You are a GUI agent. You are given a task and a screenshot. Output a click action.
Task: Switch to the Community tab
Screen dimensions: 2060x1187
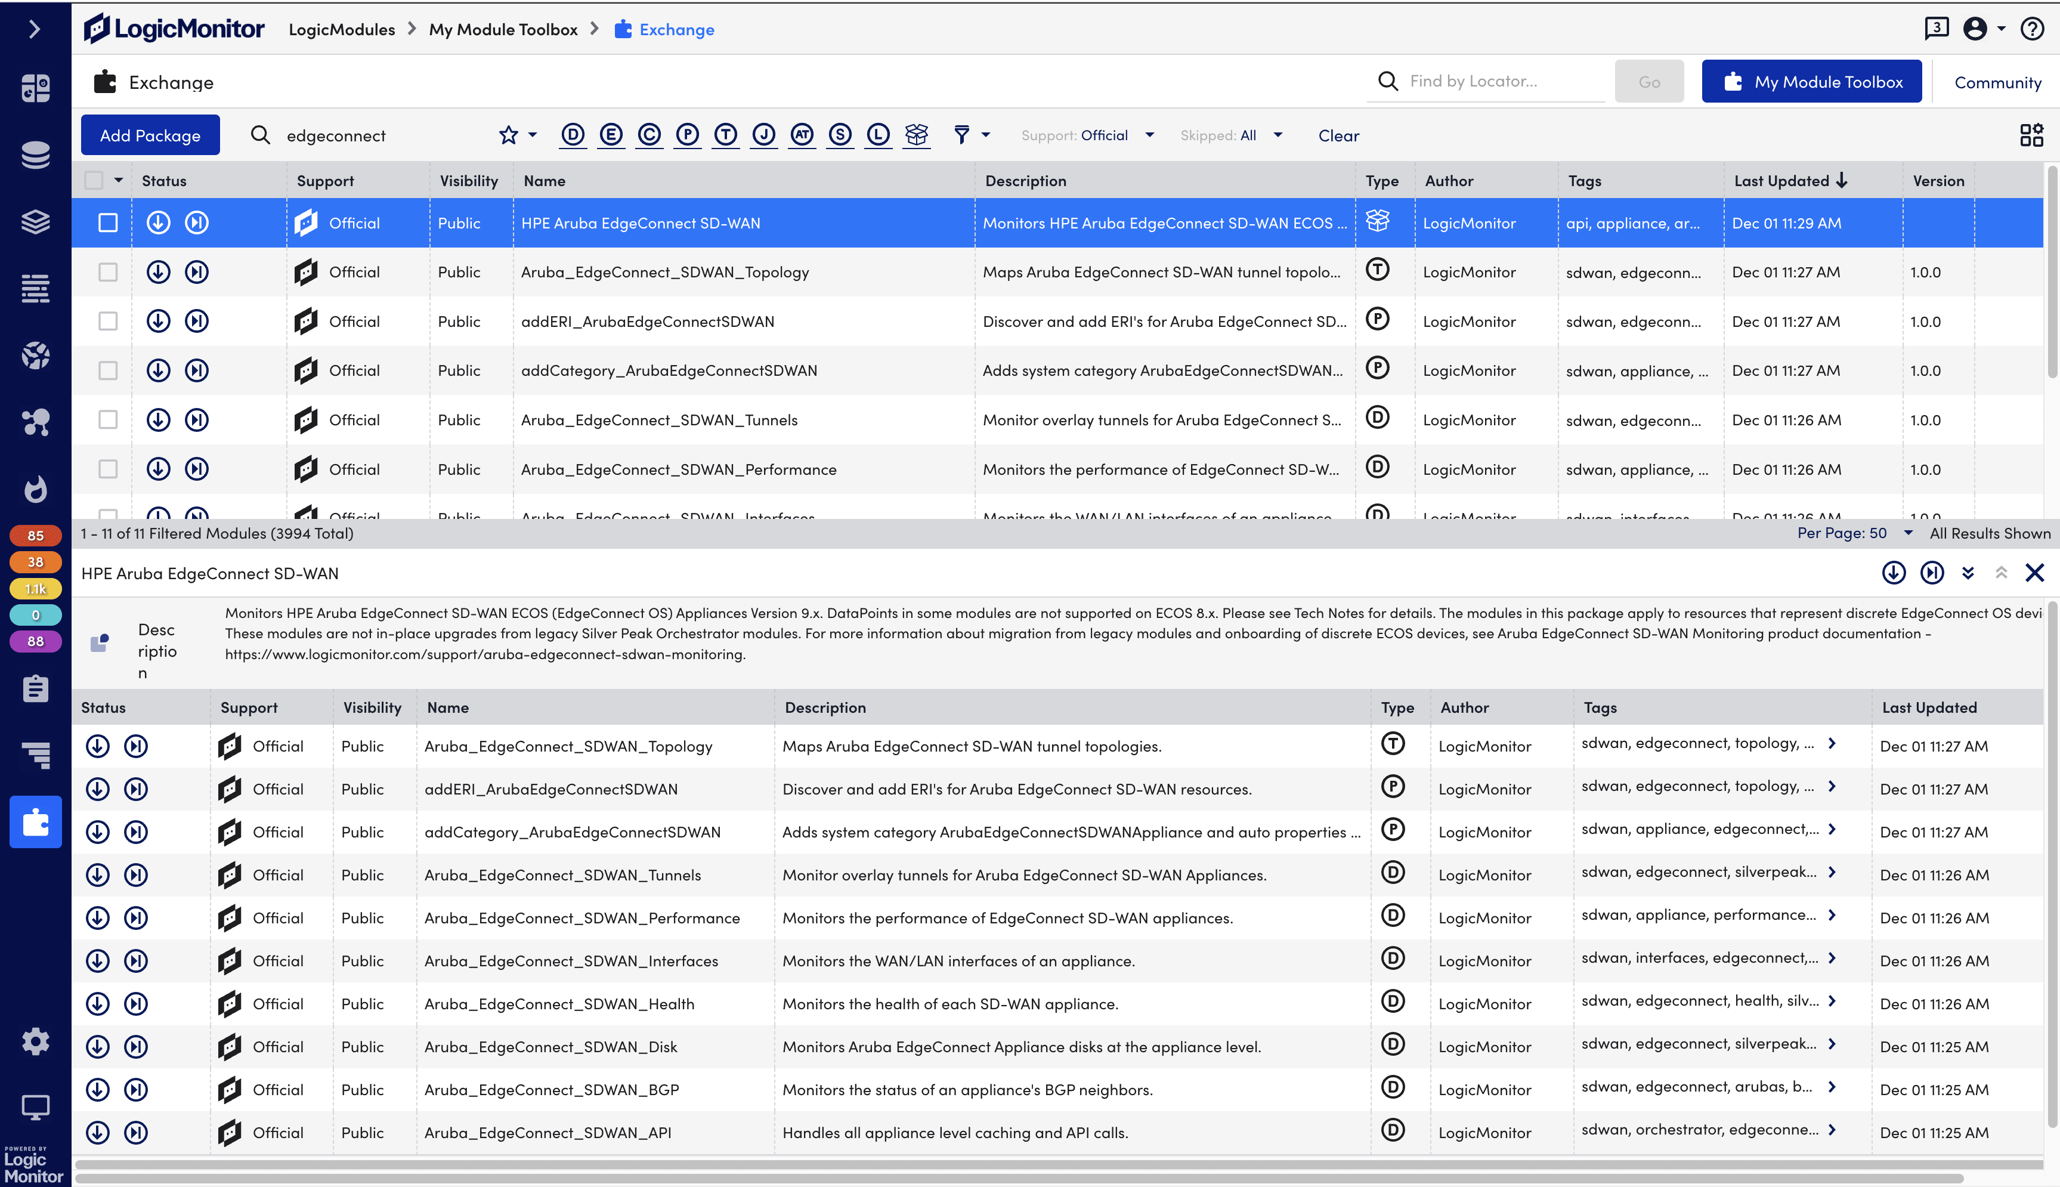[x=1997, y=82]
